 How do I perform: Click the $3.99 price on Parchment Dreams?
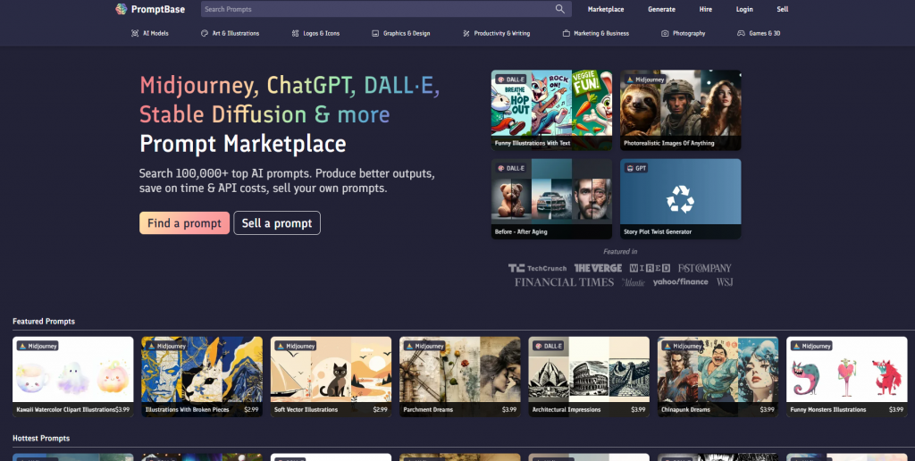(508, 410)
